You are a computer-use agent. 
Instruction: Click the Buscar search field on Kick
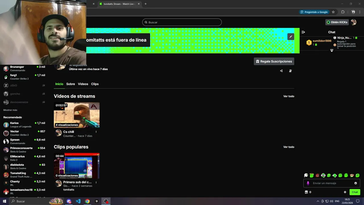pyautogui.click(x=182, y=22)
